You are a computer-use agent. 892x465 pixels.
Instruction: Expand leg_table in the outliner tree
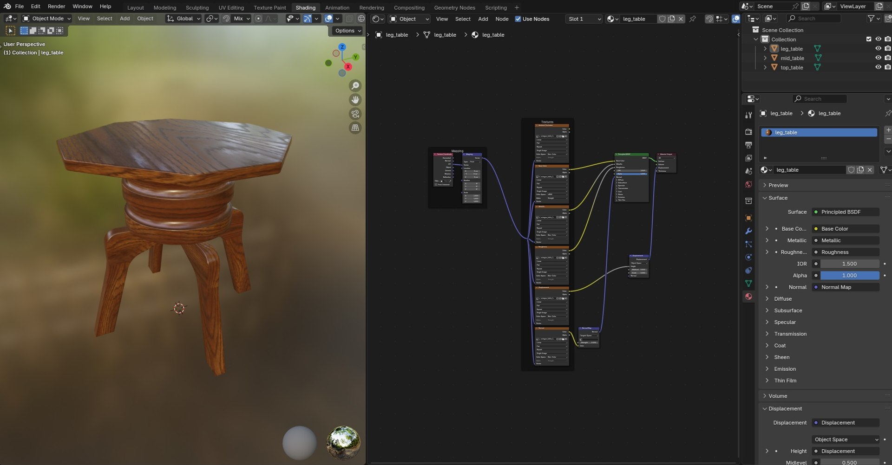(765, 49)
